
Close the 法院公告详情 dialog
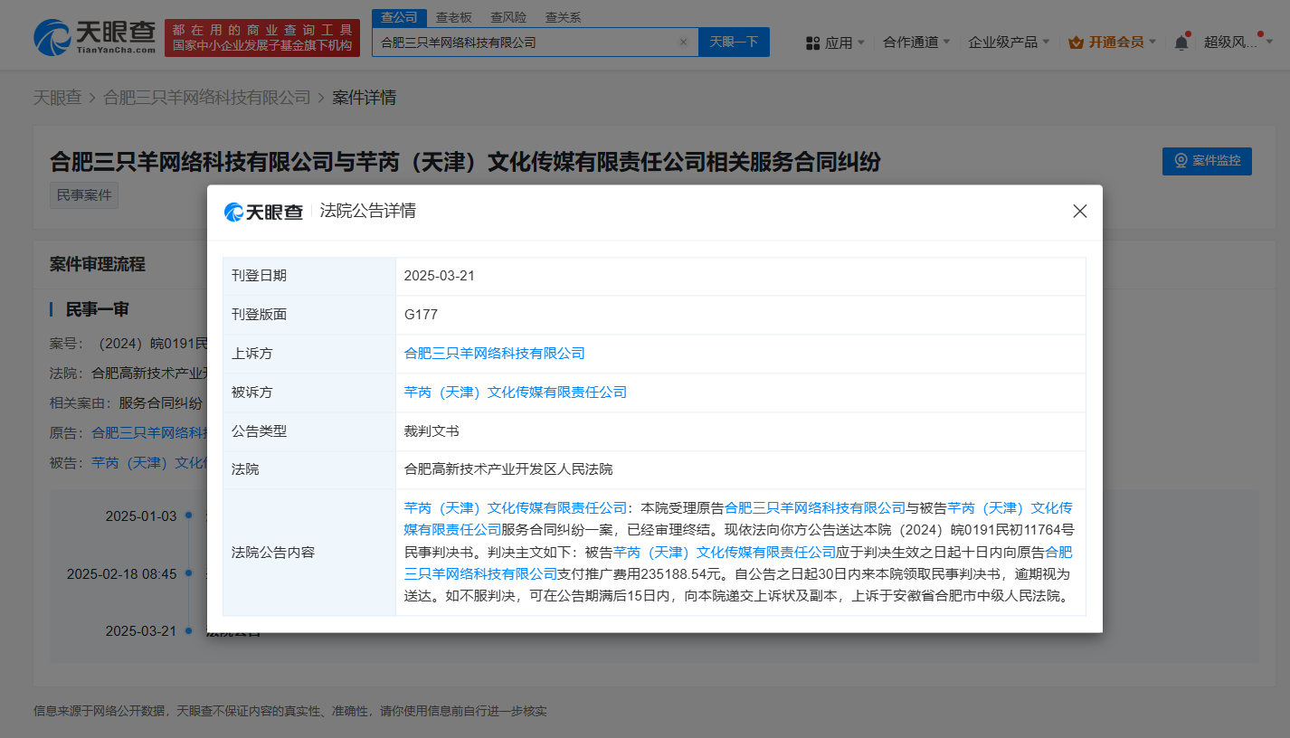point(1079,212)
